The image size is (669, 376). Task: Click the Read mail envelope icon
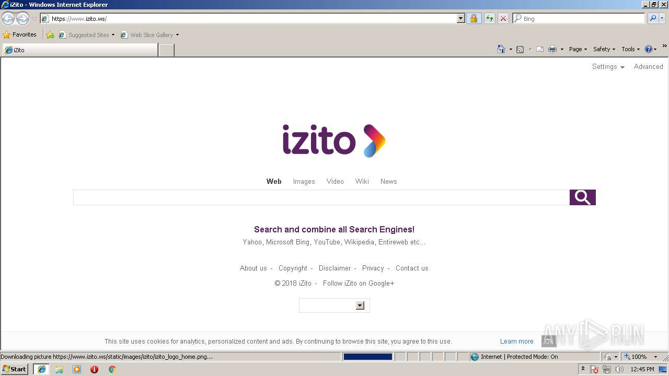pyautogui.click(x=540, y=49)
